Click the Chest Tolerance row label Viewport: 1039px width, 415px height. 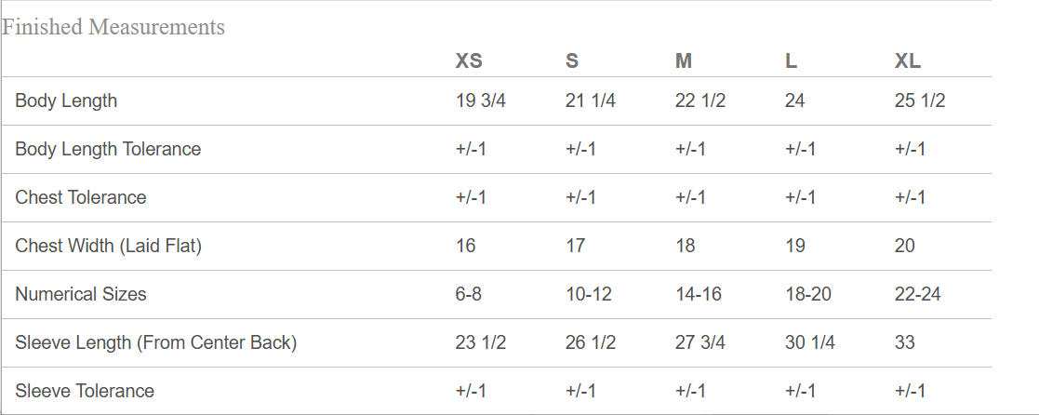(81, 197)
